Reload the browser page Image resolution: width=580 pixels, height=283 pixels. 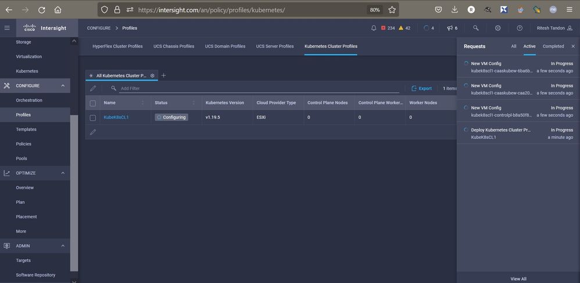pos(42,10)
